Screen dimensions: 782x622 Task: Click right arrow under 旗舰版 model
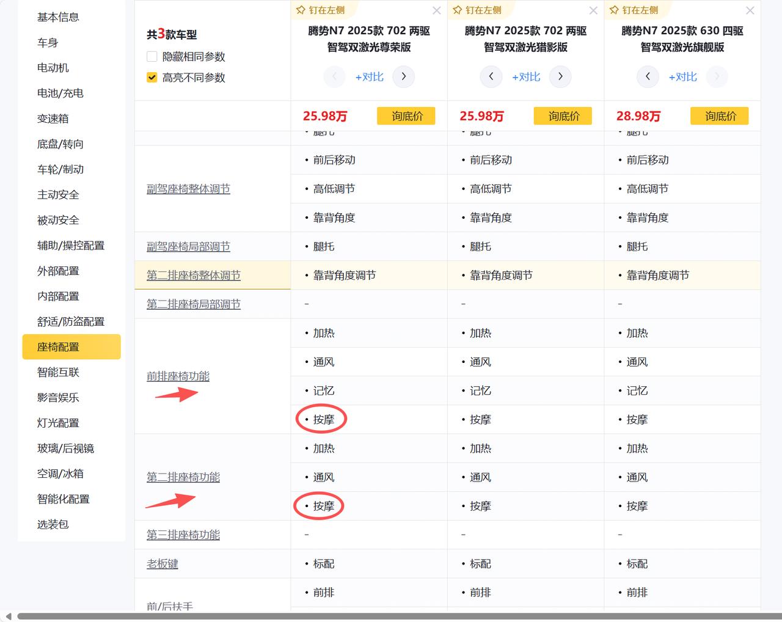click(717, 76)
